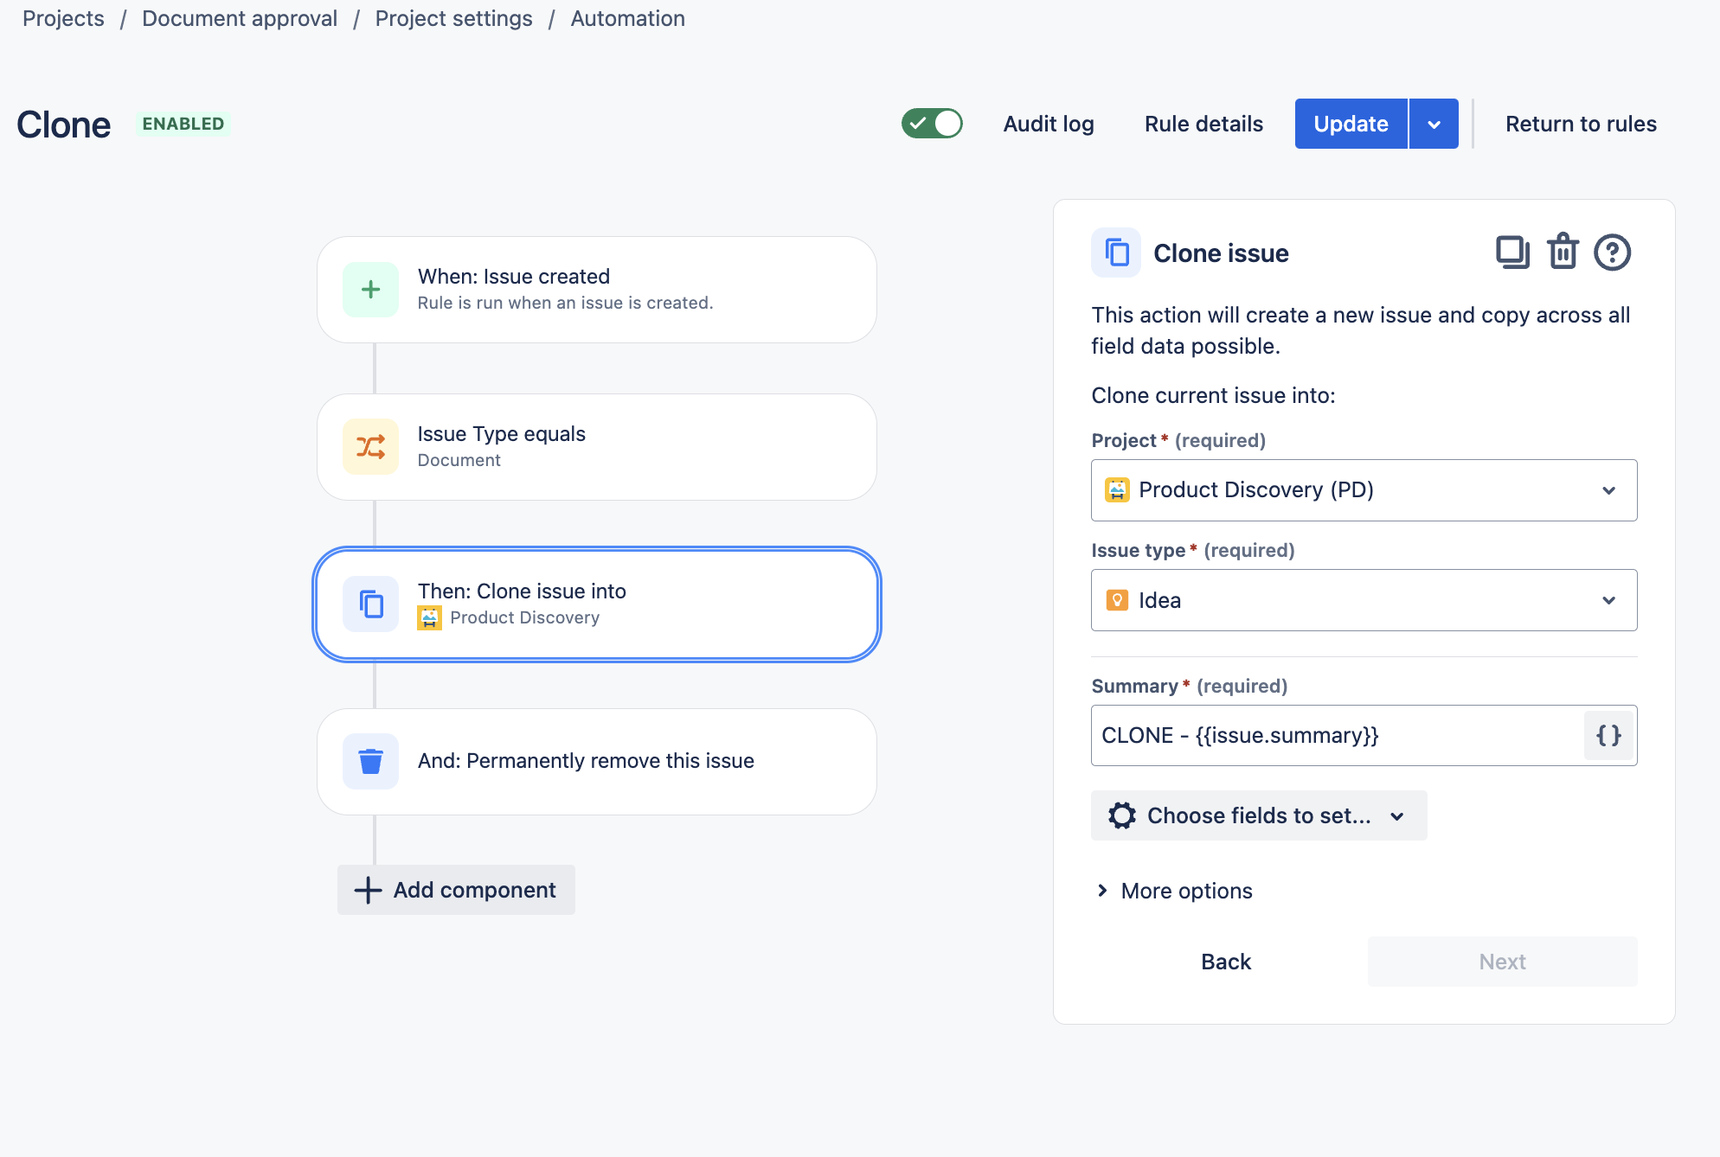Image resolution: width=1720 pixels, height=1157 pixels.
Task: Expand the More options section
Action: [x=1175, y=891]
